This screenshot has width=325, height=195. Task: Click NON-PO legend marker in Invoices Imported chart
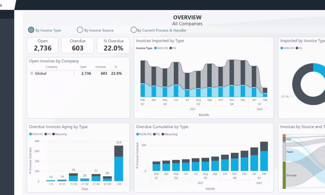(155, 48)
